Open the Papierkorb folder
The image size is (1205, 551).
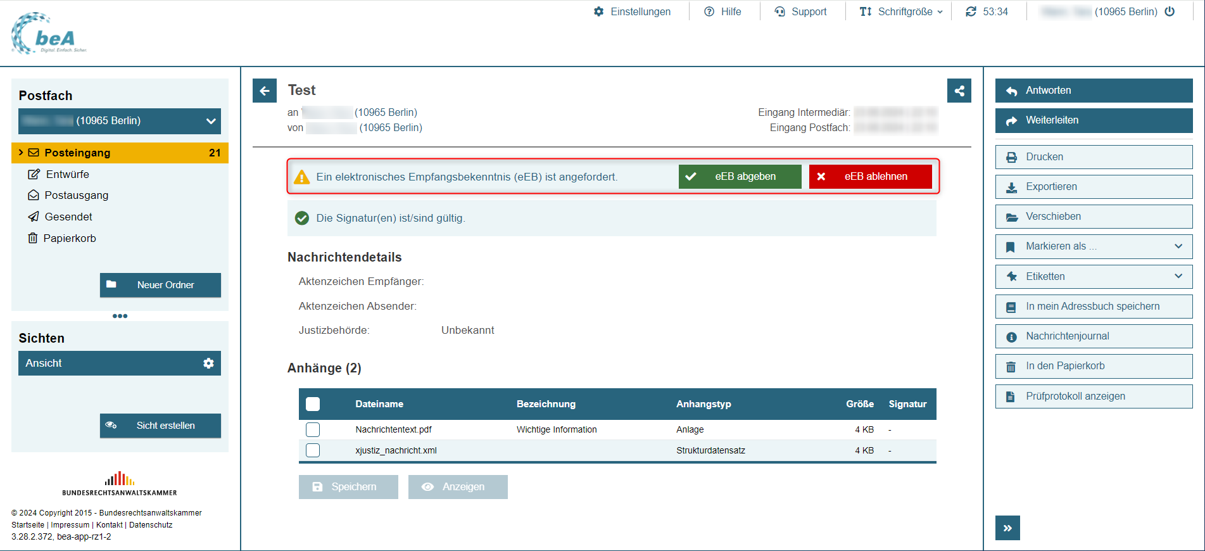pyautogui.click(x=70, y=238)
